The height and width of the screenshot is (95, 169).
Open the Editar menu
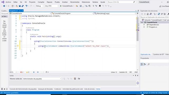click(x=16, y=2)
